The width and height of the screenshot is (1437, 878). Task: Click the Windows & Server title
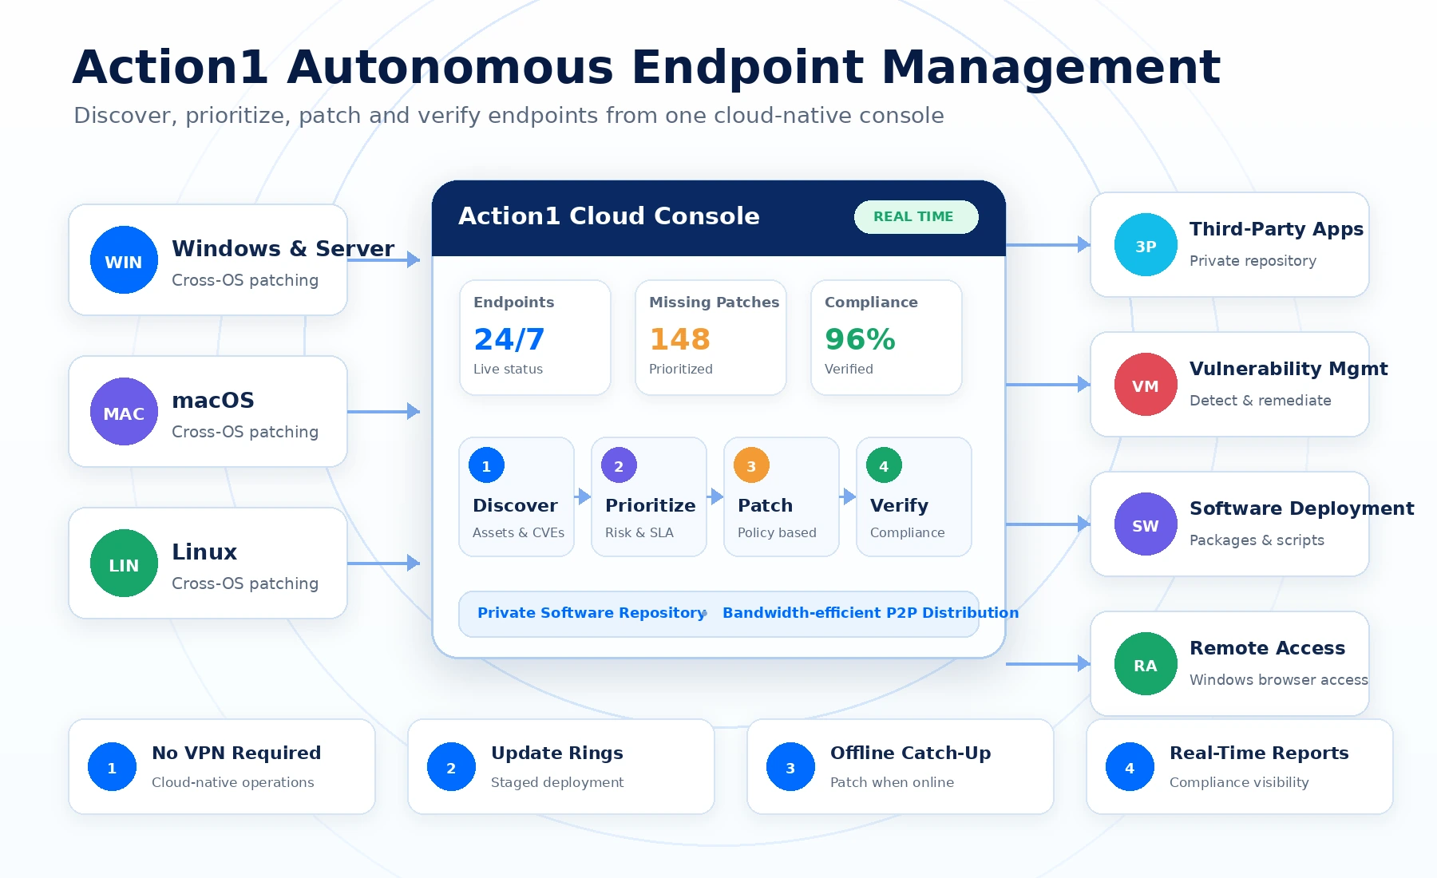(283, 249)
